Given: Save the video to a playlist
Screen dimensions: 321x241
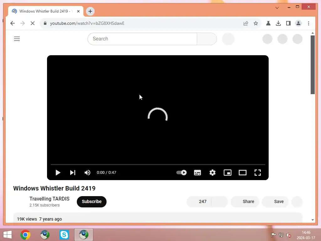Looking at the screenshot, I should pos(275,202).
